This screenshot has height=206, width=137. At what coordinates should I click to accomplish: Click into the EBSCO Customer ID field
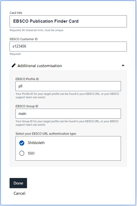point(68,46)
